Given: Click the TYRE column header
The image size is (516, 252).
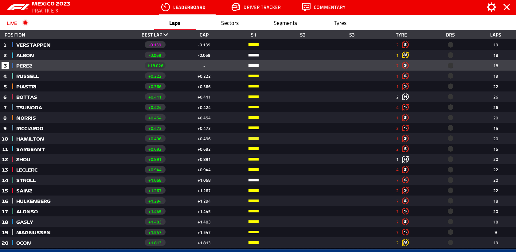Looking at the screenshot, I should click(x=401, y=35).
